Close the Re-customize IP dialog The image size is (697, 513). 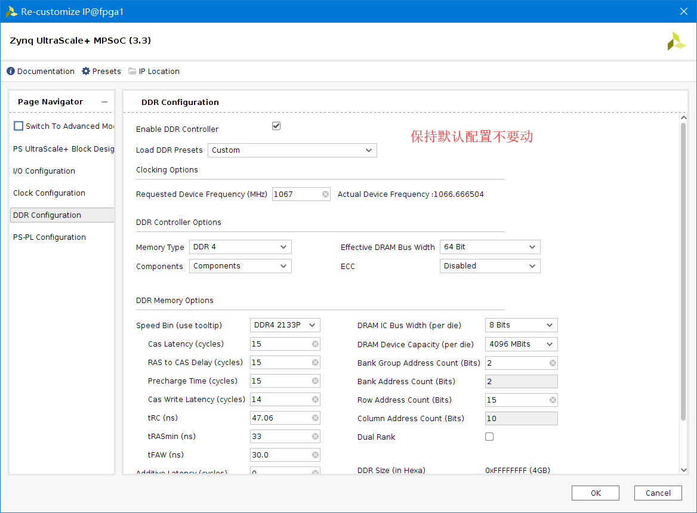coord(684,11)
